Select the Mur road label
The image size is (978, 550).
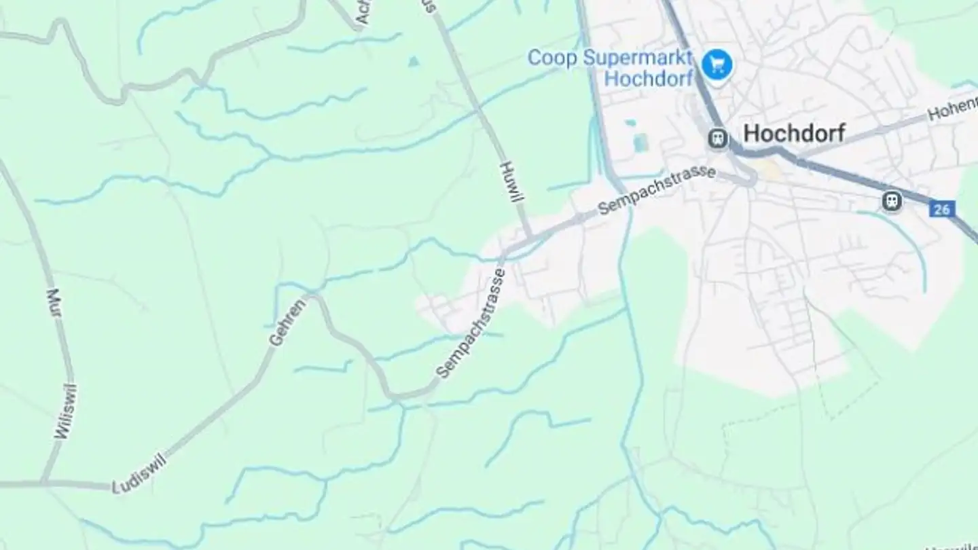54,303
